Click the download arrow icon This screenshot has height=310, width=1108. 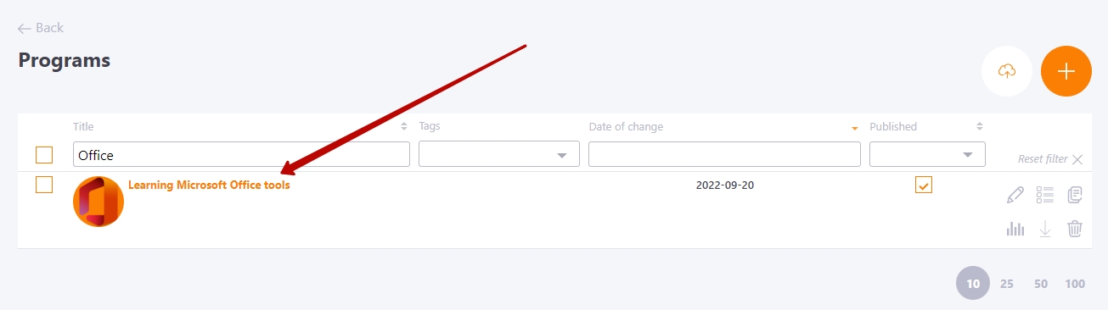click(x=1045, y=229)
